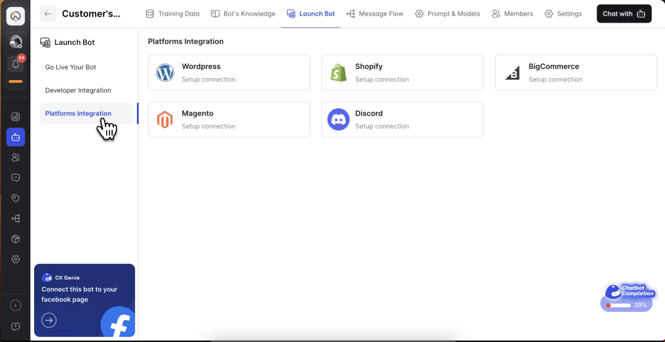The height and width of the screenshot is (342, 665).
Task: Click the BigCommerce card title
Action: pyautogui.click(x=554, y=67)
